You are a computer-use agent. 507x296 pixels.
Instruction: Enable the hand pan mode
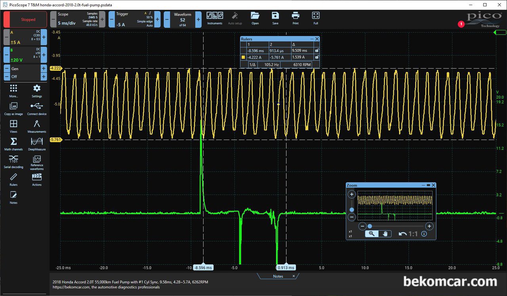coord(385,234)
